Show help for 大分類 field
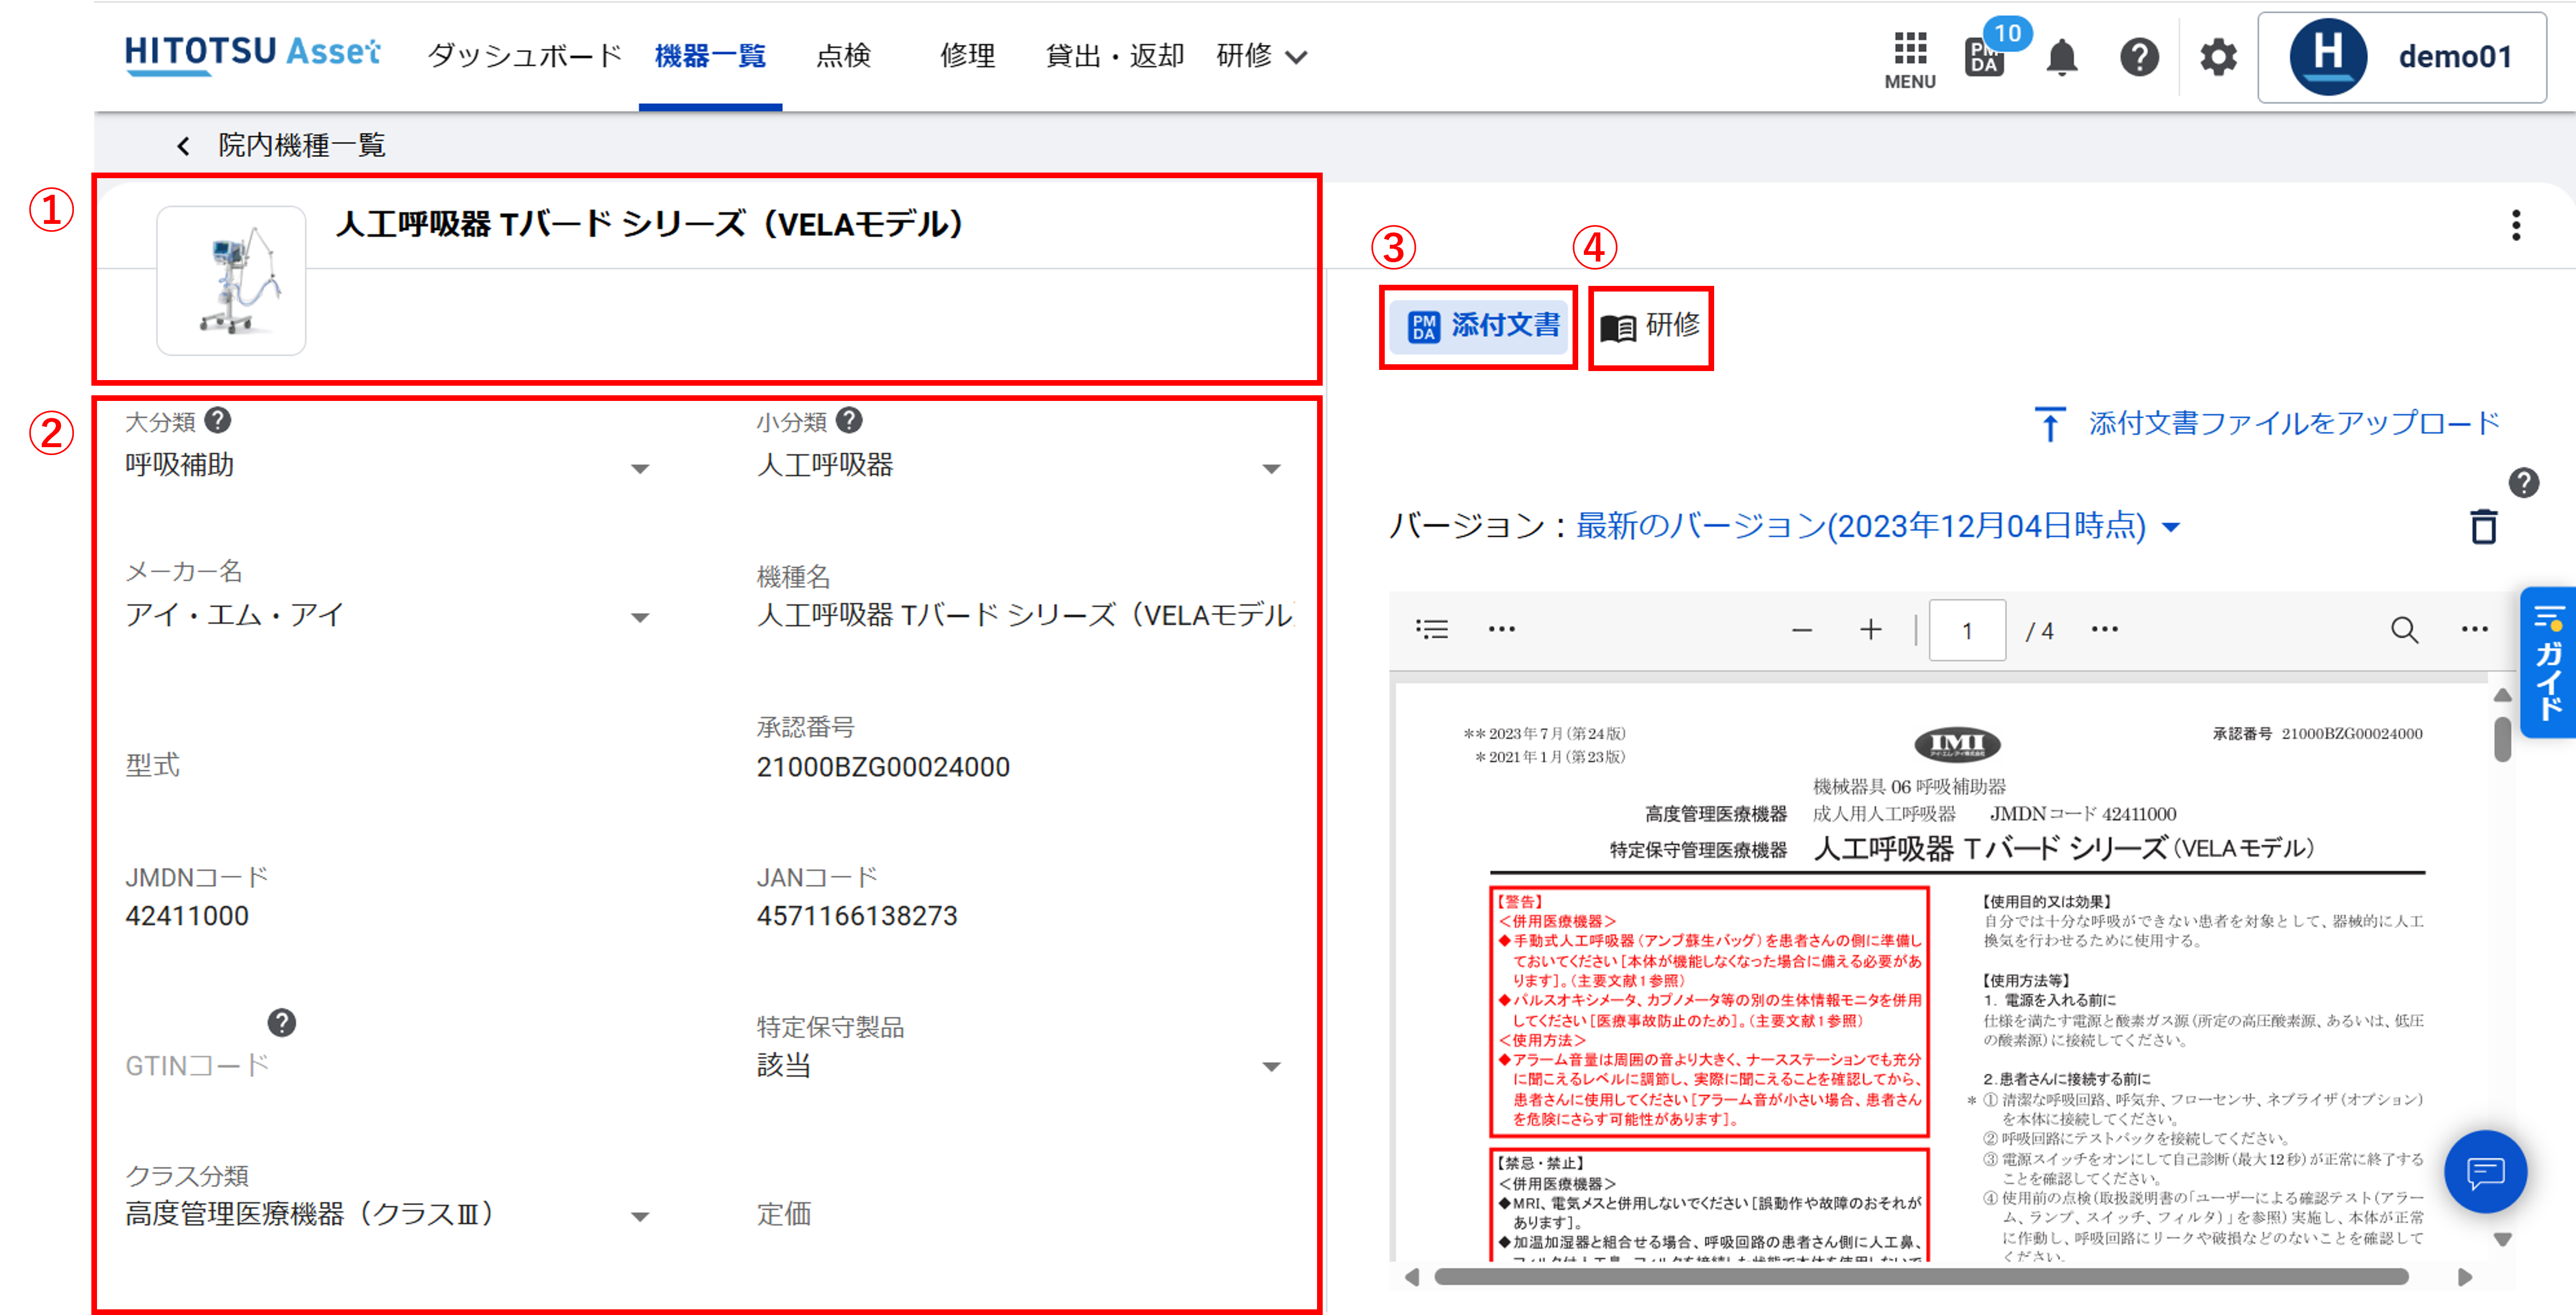Image resolution: width=2576 pixels, height=1315 pixels. (218, 421)
